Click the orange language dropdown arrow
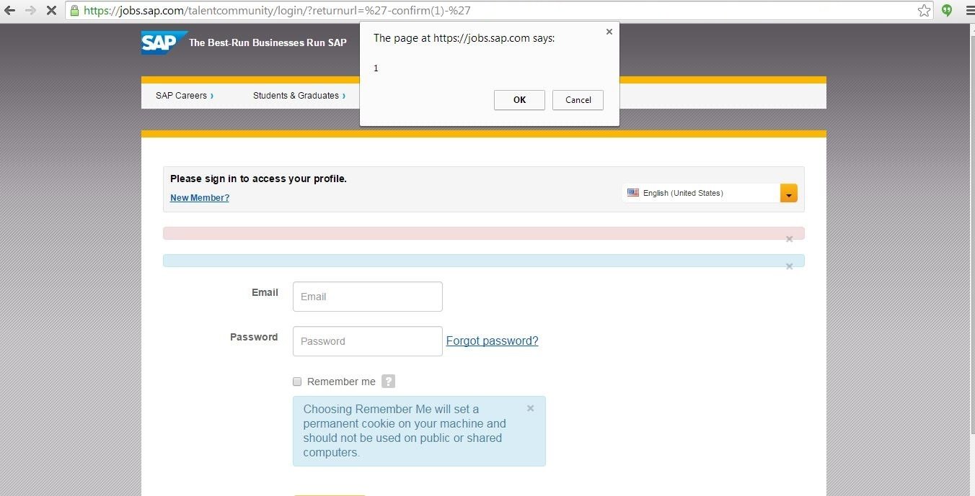Screen dimensions: 975x496 788,193
